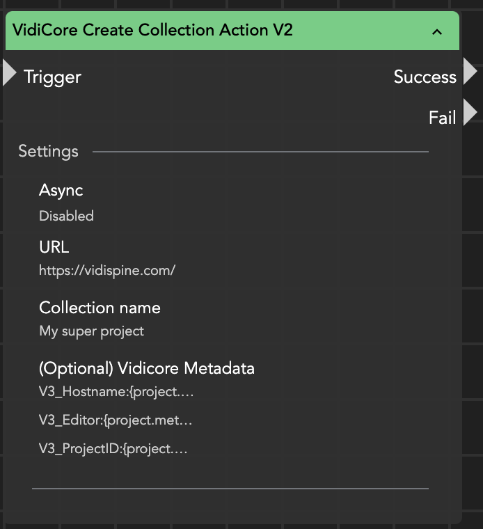This screenshot has width=483, height=529.
Task: Select the VidiCore Create Collection Action V2 header
Action: coord(153,30)
